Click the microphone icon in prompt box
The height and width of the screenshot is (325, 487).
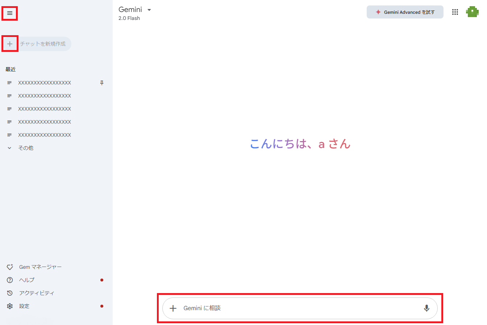[x=426, y=308]
